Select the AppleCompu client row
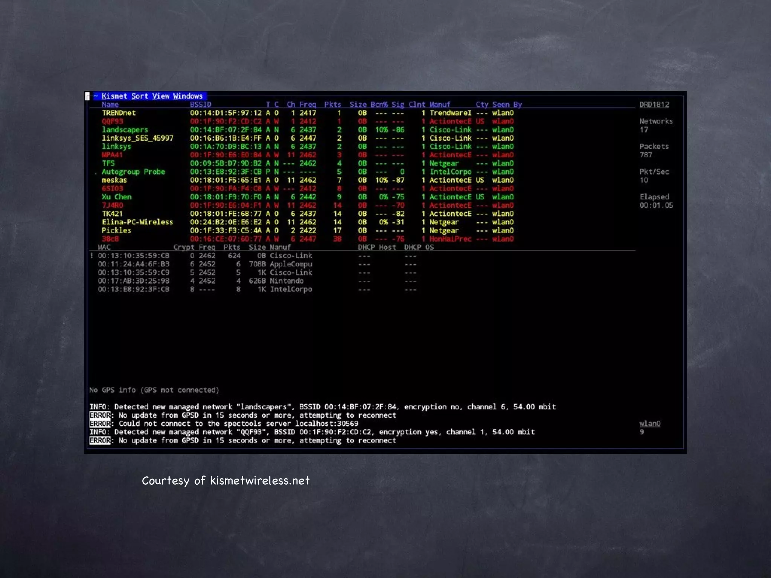 pos(291,264)
